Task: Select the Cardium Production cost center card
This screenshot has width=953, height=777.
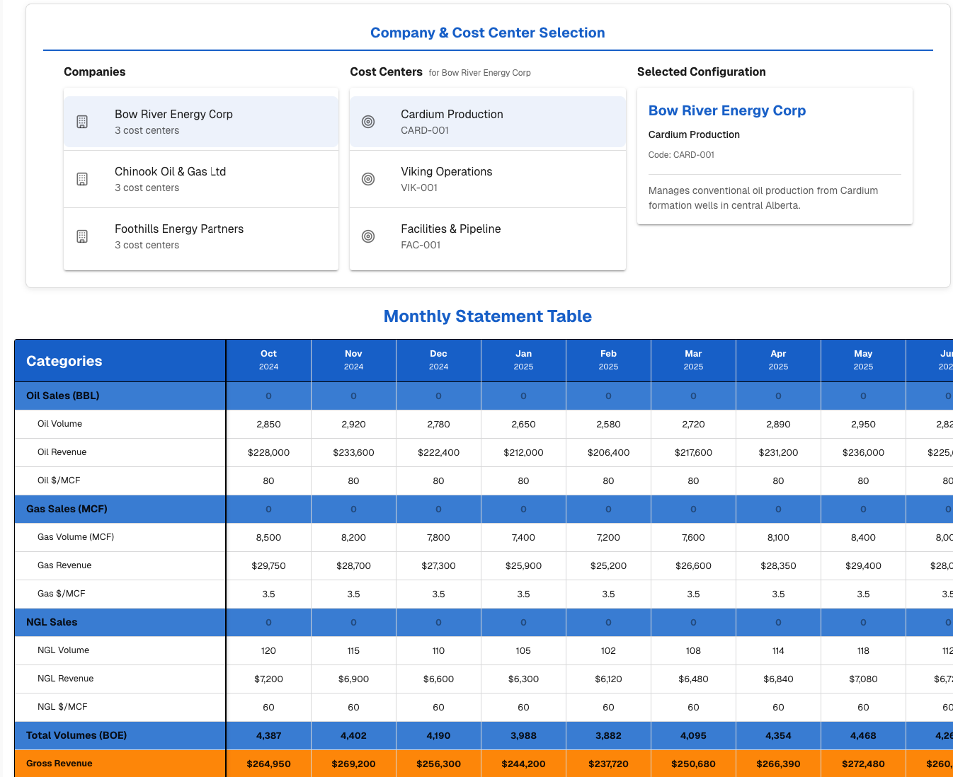Action: click(488, 121)
